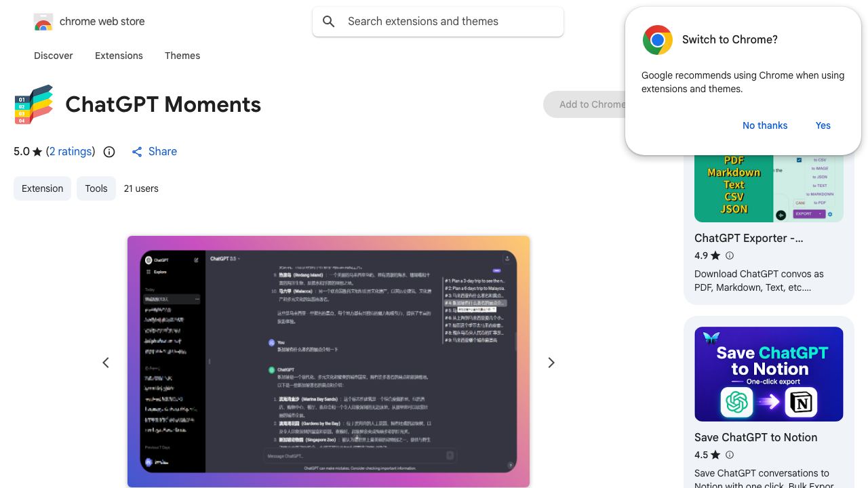868x488 pixels.
Task: Click the 21 users text
Action: coord(141,188)
